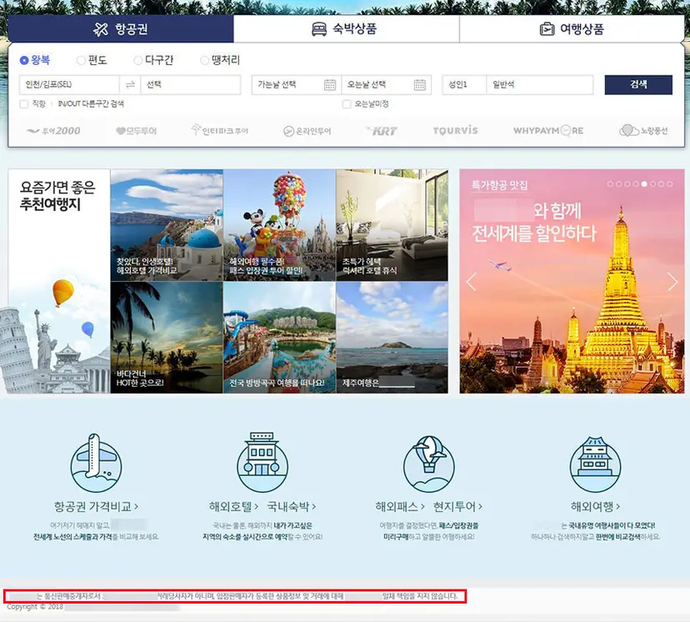
Task: Click the 검색 search button
Action: click(638, 84)
